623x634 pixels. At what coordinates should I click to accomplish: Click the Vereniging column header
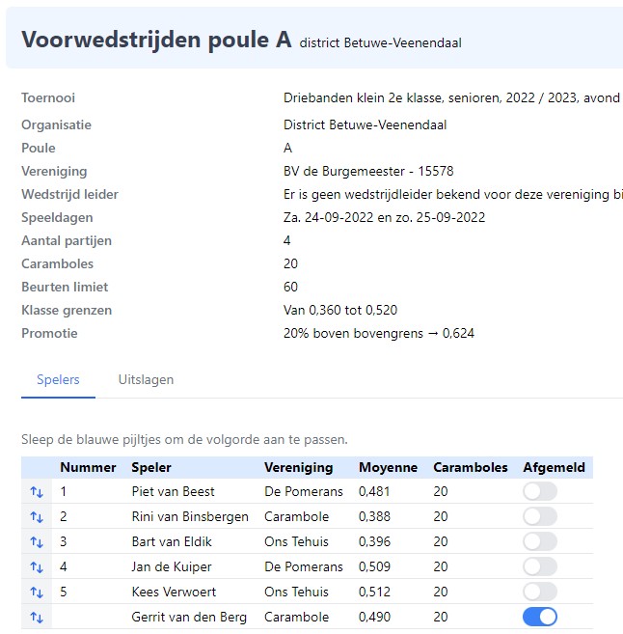(x=299, y=467)
